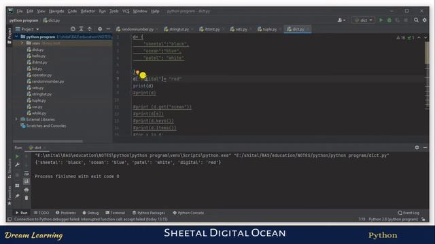Select the dict.py editor tab
This screenshot has width=435, height=244.
pyautogui.click(x=298, y=29)
